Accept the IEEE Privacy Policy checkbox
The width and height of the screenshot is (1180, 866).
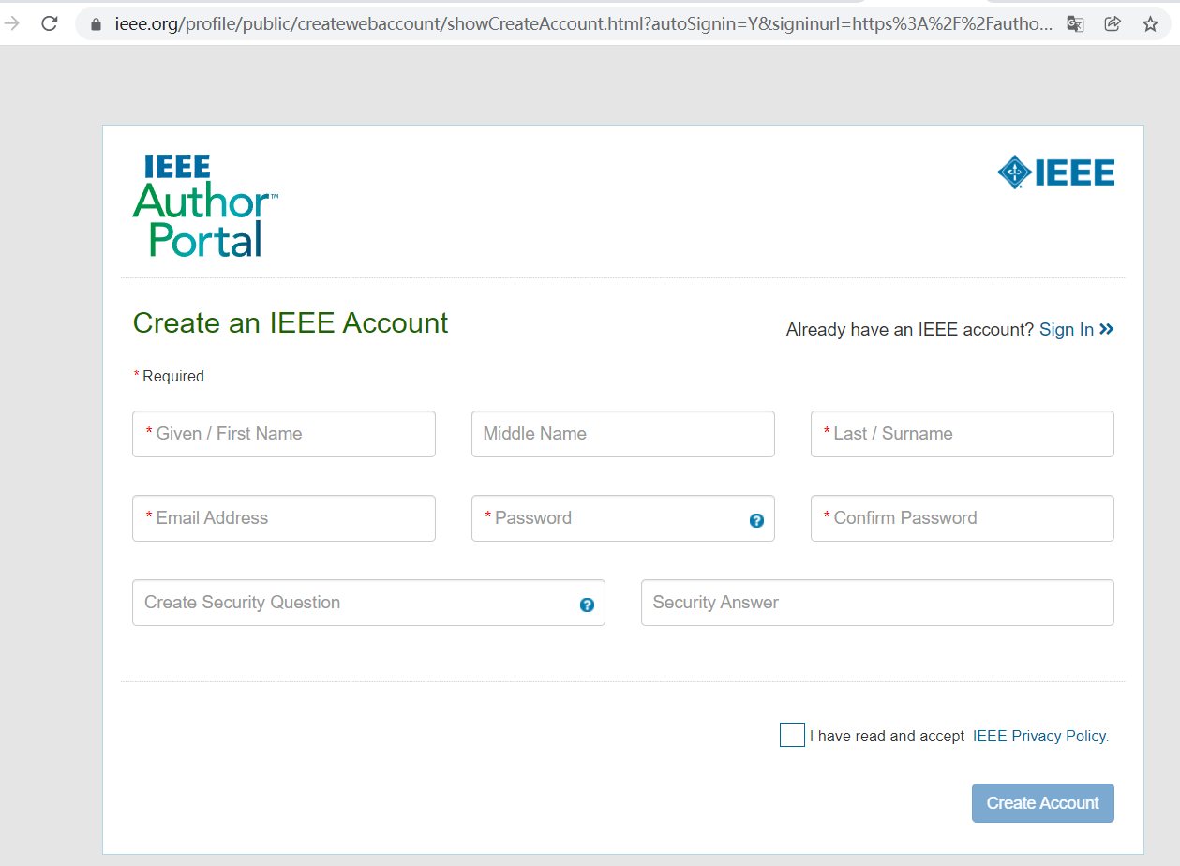tap(791, 735)
